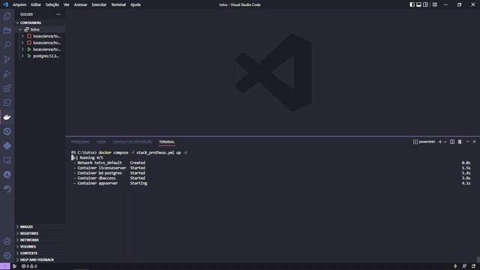The height and width of the screenshot is (270, 480).
Task: Kill terminal with trash icon
Action: coord(460,142)
